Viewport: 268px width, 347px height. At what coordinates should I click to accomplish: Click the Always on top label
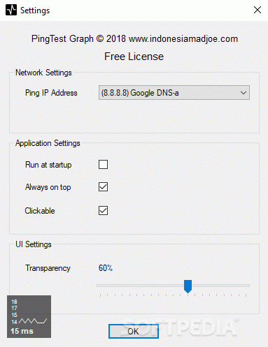(48, 187)
